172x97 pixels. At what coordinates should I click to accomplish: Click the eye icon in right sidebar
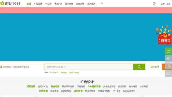pyautogui.click(x=168, y=58)
